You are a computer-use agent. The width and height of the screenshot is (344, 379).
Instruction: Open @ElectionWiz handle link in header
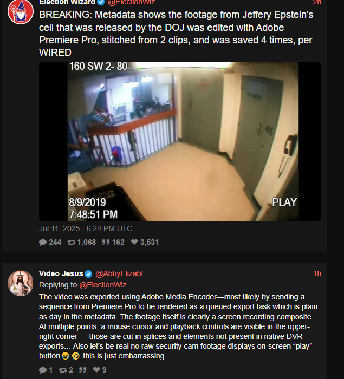click(x=131, y=2)
